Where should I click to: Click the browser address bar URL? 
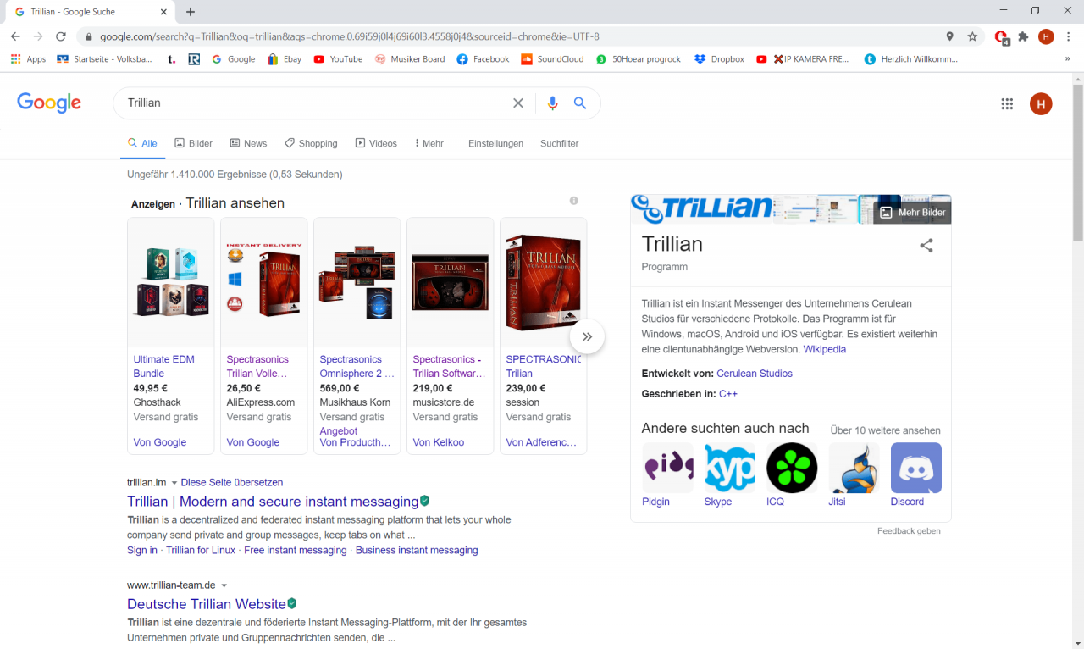(x=349, y=36)
